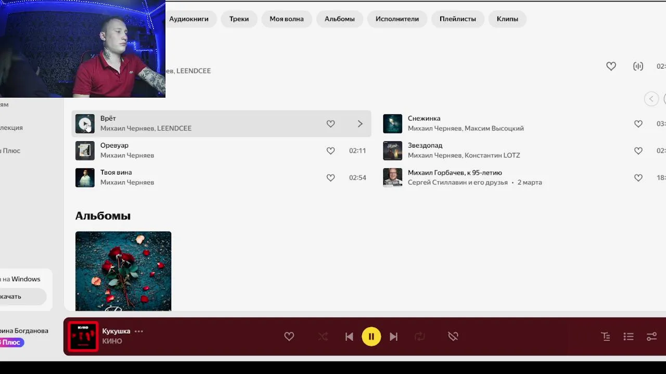Play the track Врёт

click(85, 124)
